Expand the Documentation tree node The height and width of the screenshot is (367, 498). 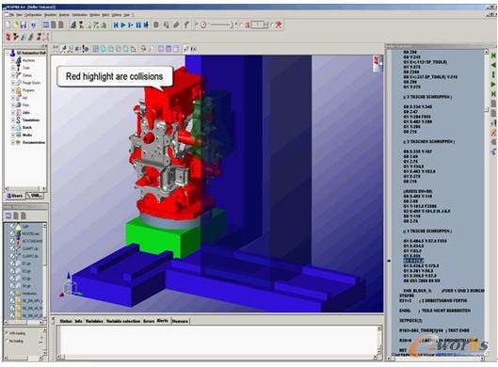pyautogui.click(x=13, y=142)
